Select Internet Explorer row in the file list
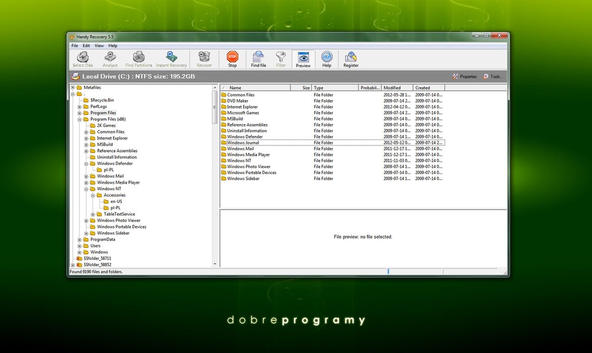Screen dimensions: 592x353 [332, 107]
